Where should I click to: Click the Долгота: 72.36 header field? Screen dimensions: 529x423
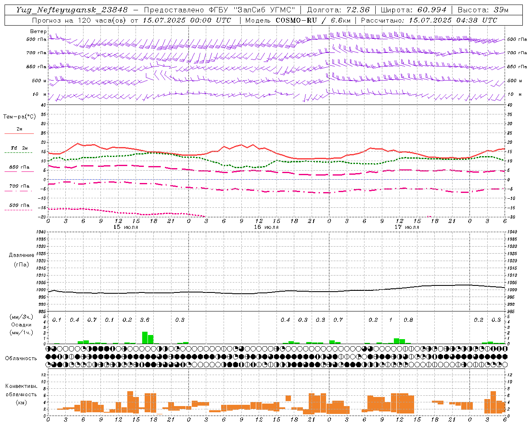(338, 10)
